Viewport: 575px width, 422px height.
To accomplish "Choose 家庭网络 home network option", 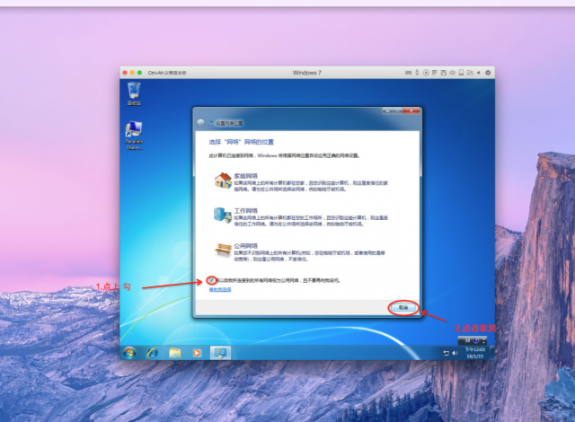I will tap(301, 181).
